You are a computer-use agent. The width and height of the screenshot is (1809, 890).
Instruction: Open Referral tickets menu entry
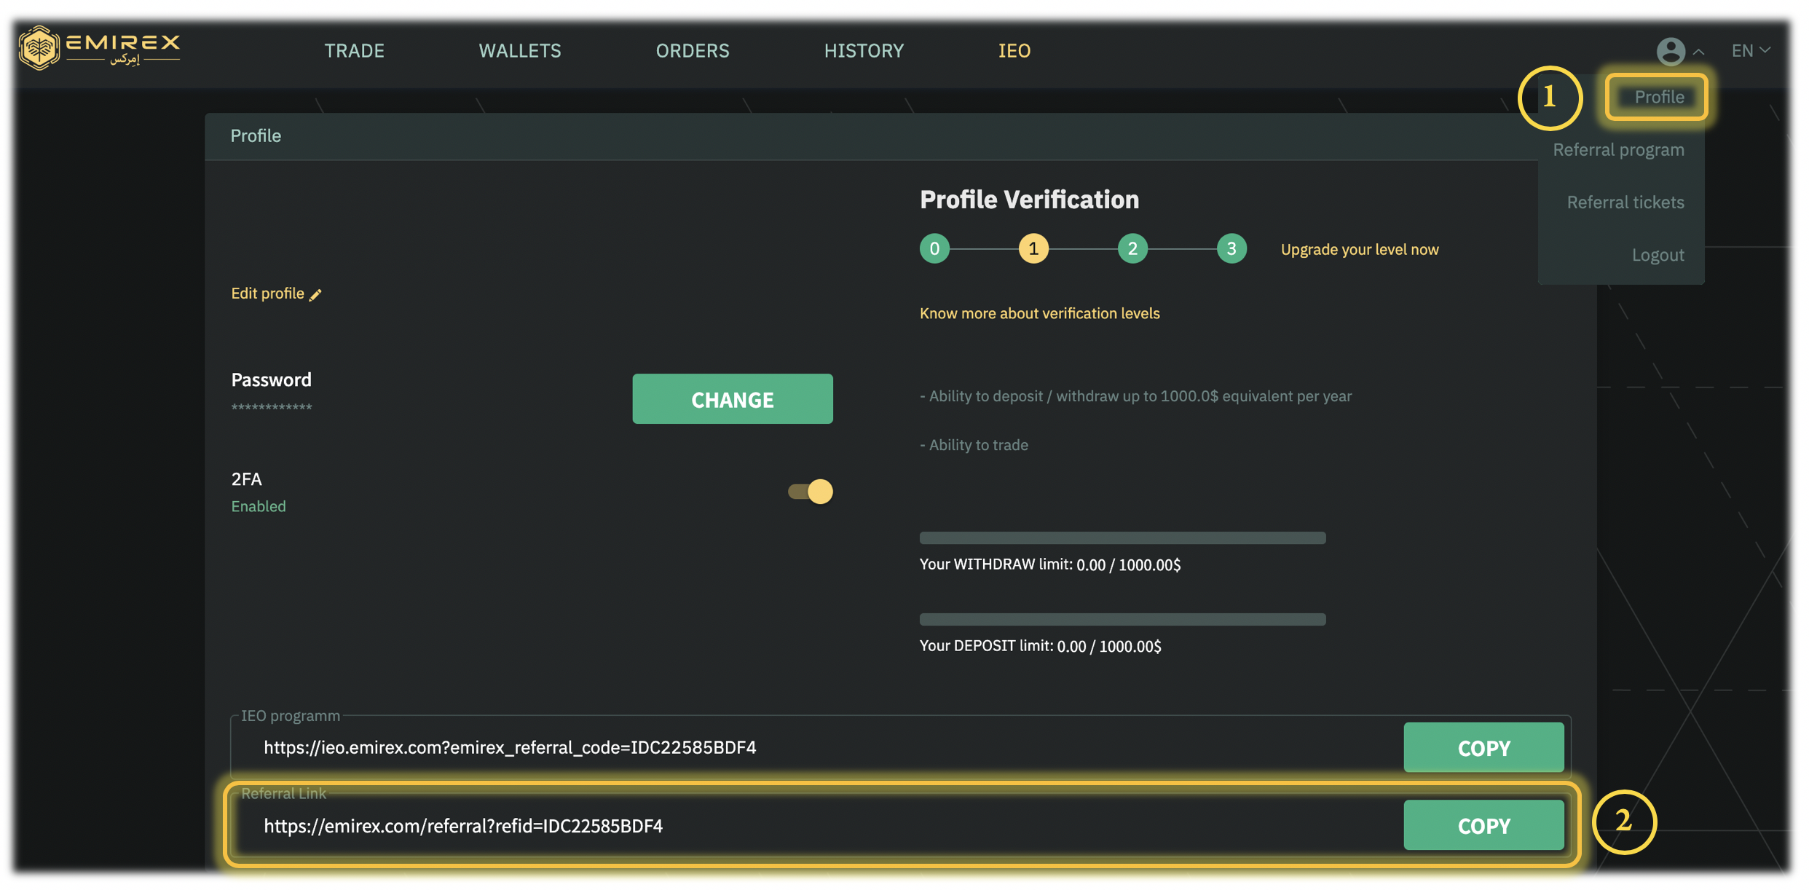point(1625,202)
